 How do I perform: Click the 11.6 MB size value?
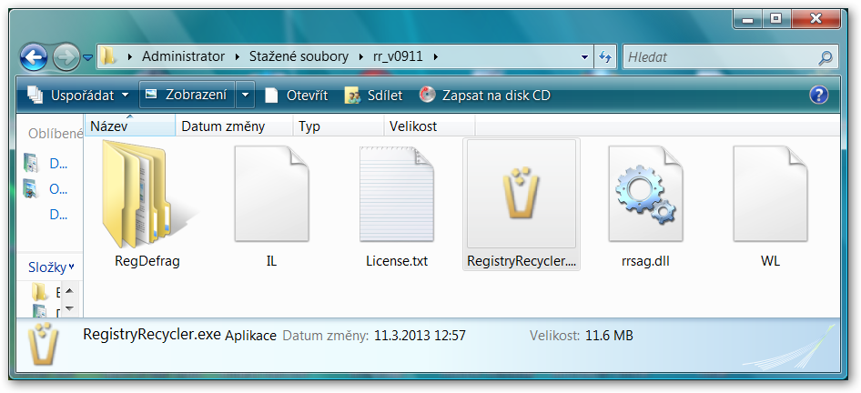(x=609, y=336)
